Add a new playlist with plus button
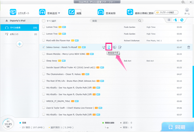 click(x=20, y=44)
